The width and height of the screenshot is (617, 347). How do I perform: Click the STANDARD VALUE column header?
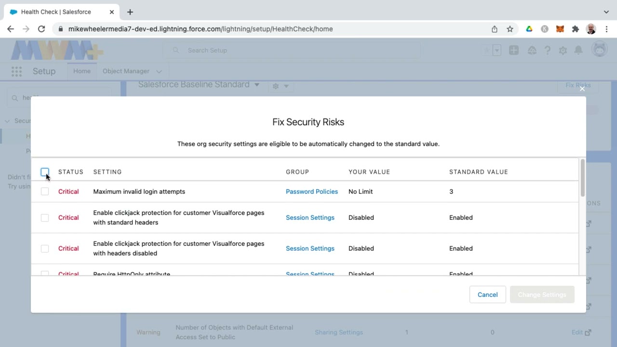pyautogui.click(x=479, y=172)
